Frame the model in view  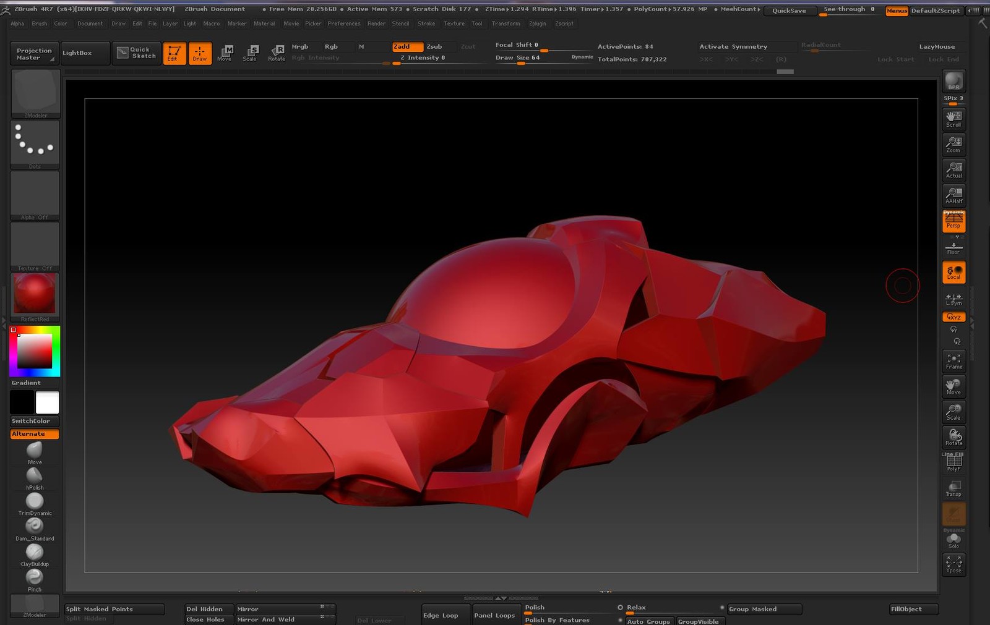point(953,361)
